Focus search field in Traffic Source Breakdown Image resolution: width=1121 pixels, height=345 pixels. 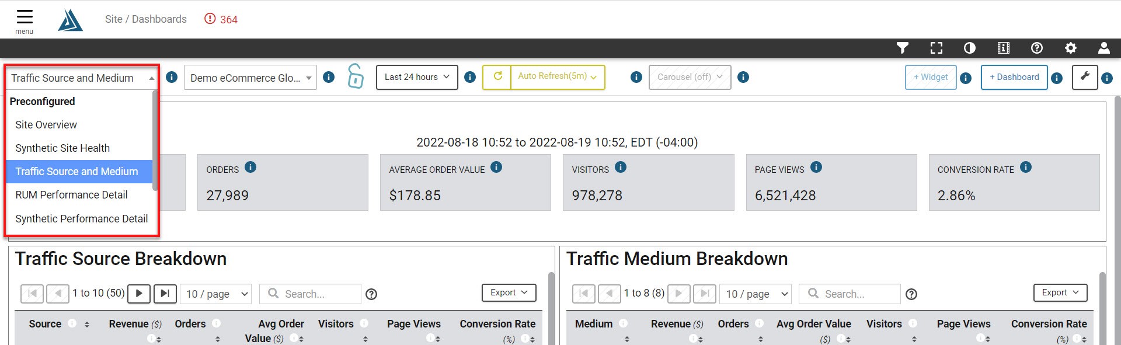311,294
